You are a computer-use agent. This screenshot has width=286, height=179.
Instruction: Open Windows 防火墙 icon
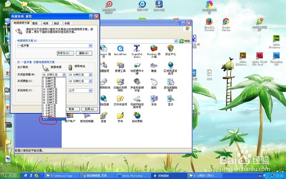point(154,51)
